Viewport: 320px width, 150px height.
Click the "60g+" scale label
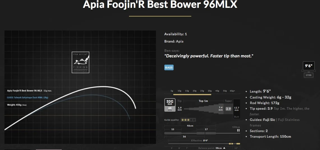coord(232,91)
